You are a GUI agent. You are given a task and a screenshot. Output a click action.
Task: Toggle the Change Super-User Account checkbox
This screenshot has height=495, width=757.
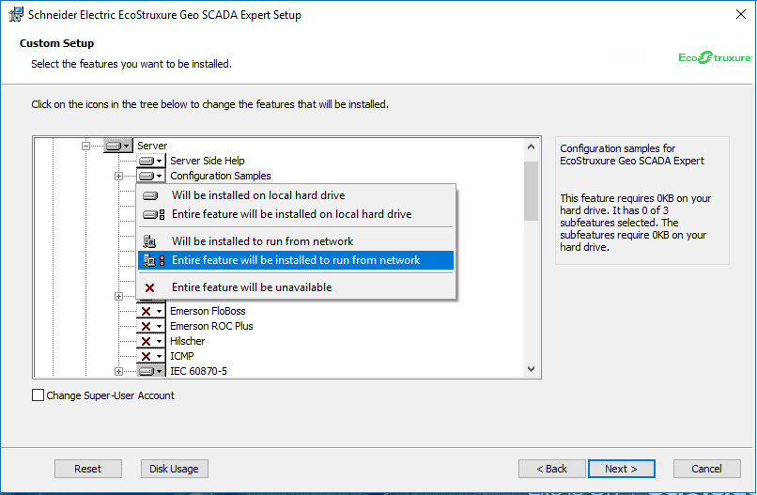click(38, 395)
